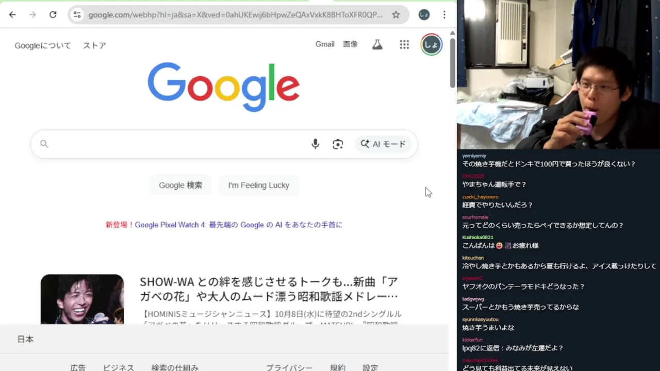Open 検索の仕組み footer link

[175, 367]
